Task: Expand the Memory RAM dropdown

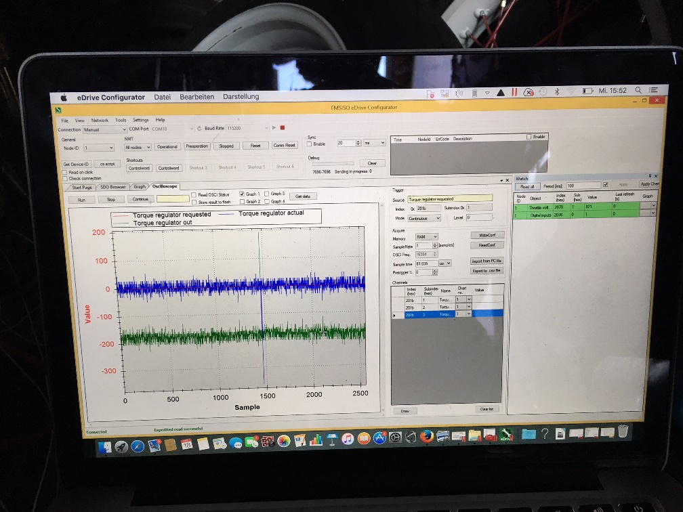Action: tap(427, 236)
